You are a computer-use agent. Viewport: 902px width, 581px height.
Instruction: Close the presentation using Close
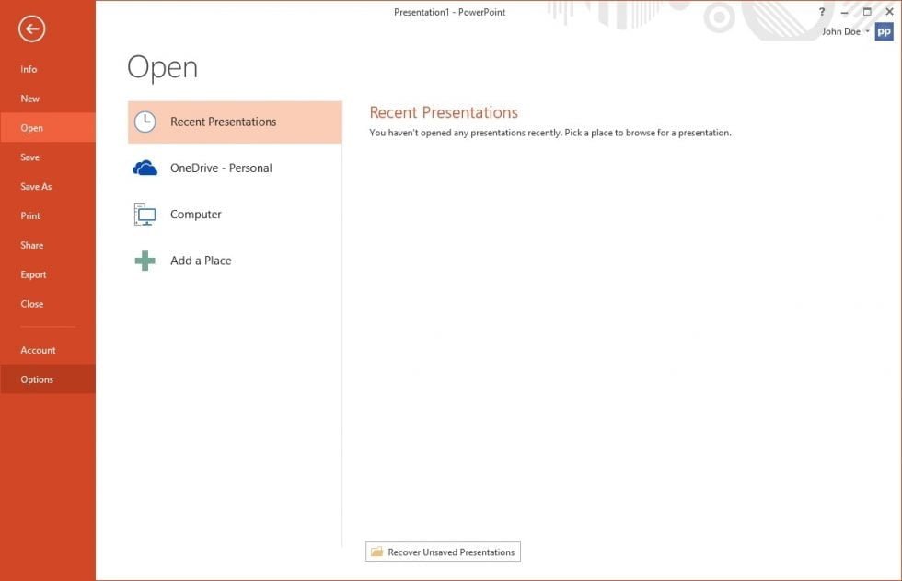[x=31, y=304]
